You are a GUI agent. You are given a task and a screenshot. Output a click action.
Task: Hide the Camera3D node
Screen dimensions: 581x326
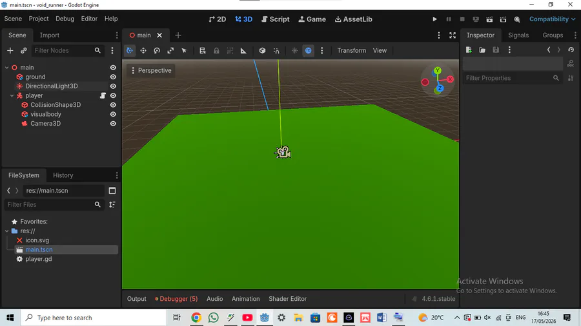[x=113, y=124]
